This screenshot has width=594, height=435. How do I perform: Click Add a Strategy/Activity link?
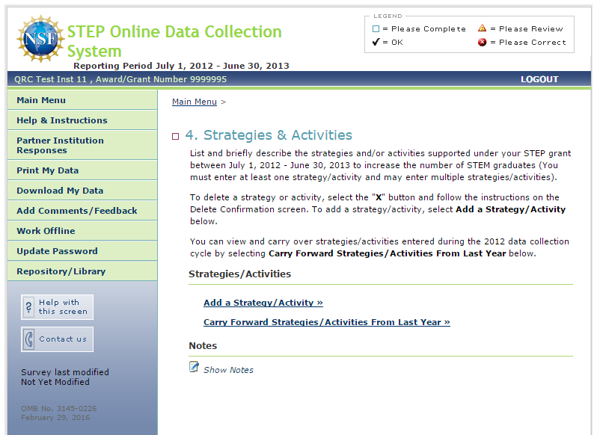263,303
